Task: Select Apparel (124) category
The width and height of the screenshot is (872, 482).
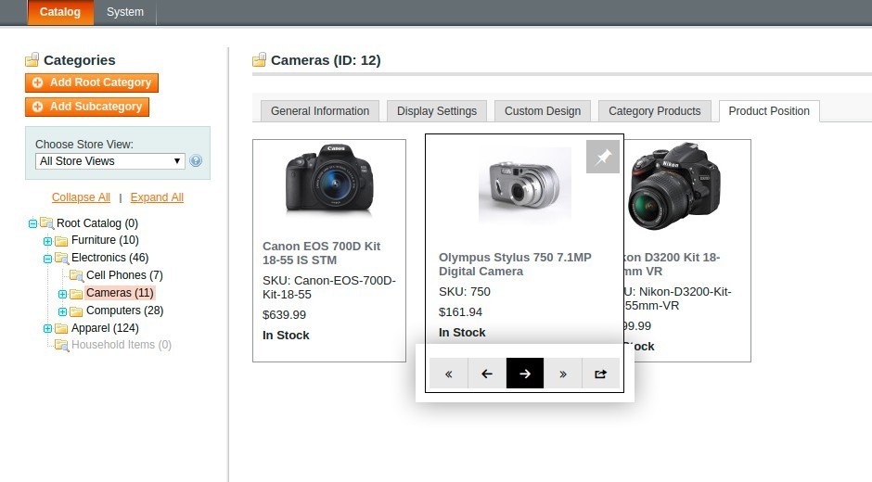Action: 105,328
